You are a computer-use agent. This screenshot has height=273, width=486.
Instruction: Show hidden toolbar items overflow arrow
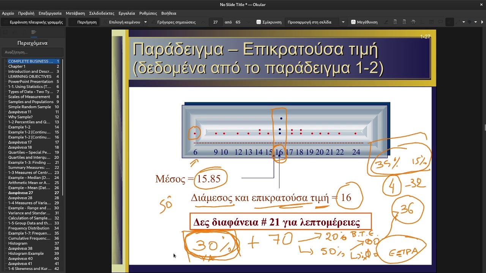point(482,22)
